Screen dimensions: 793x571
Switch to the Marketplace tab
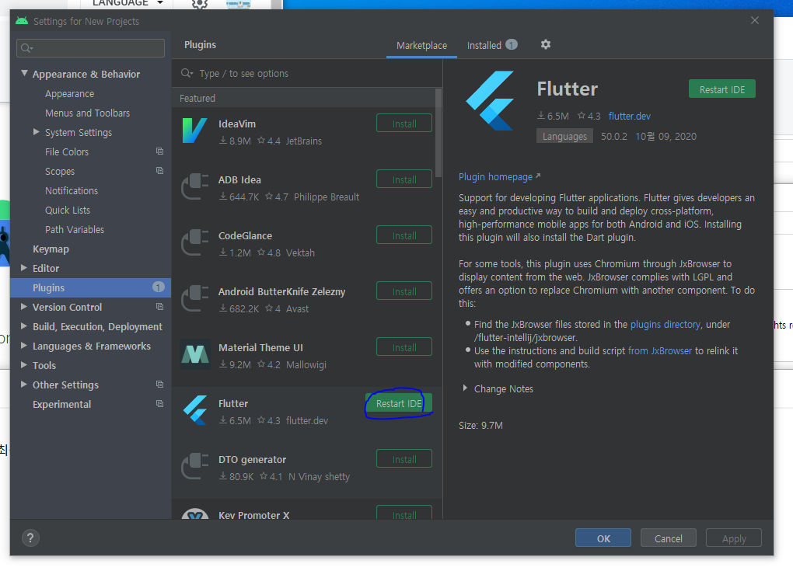pyautogui.click(x=422, y=46)
